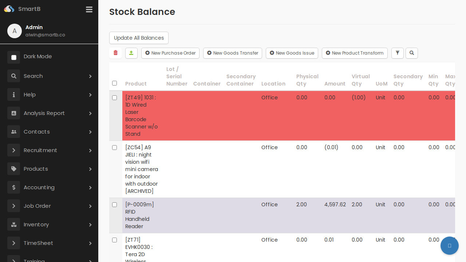Open Help via the info icon in sidebar

(13, 95)
